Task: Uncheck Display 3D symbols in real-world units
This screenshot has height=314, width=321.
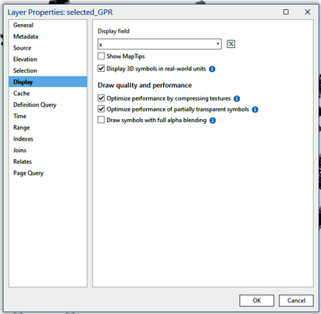Action: tap(101, 69)
